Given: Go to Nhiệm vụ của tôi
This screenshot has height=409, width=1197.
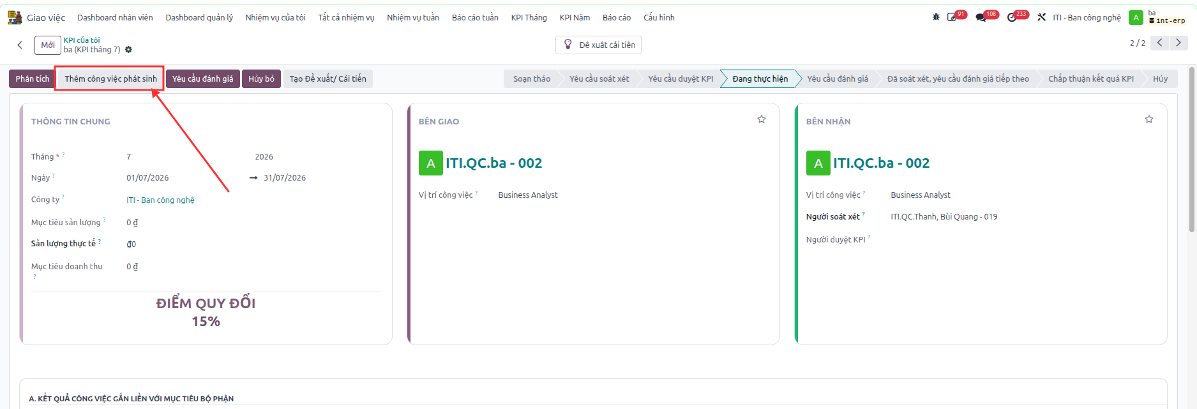Looking at the screenshot, I should [275, 18].
